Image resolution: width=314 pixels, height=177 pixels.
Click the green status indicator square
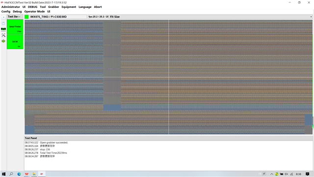tap(26, 17)
